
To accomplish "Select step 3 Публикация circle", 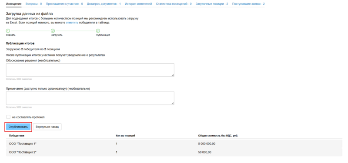I will tap(98, 31).
